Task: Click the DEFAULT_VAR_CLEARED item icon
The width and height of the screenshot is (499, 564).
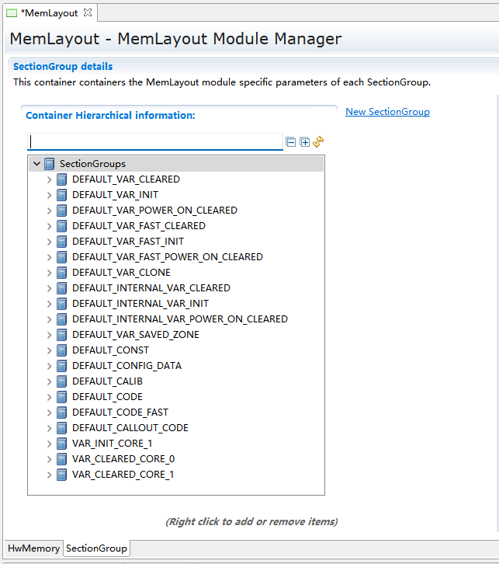Action: [x=62, y=179]
